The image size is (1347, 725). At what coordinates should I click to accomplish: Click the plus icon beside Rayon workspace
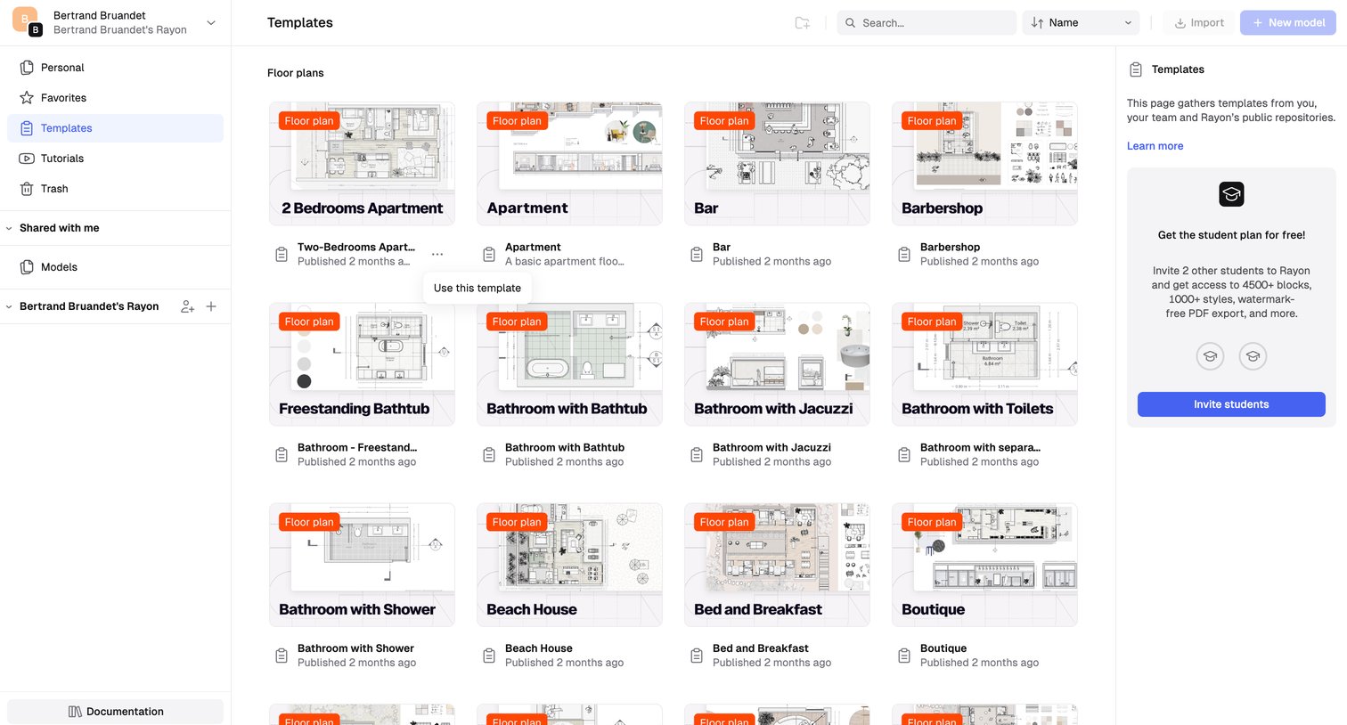pos(211,306)
